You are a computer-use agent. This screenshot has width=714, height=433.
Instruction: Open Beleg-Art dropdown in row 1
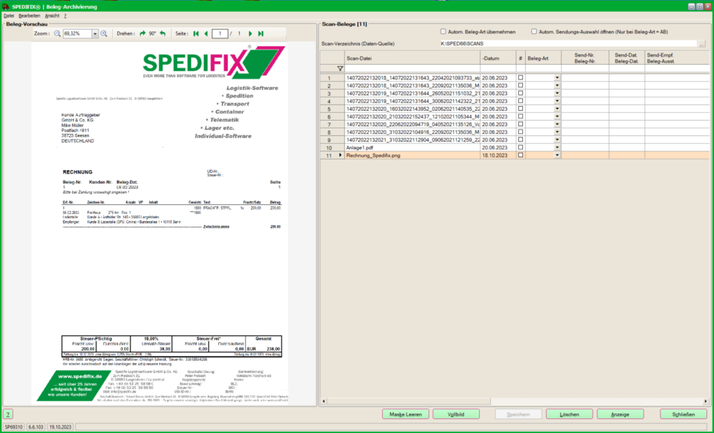557,78
